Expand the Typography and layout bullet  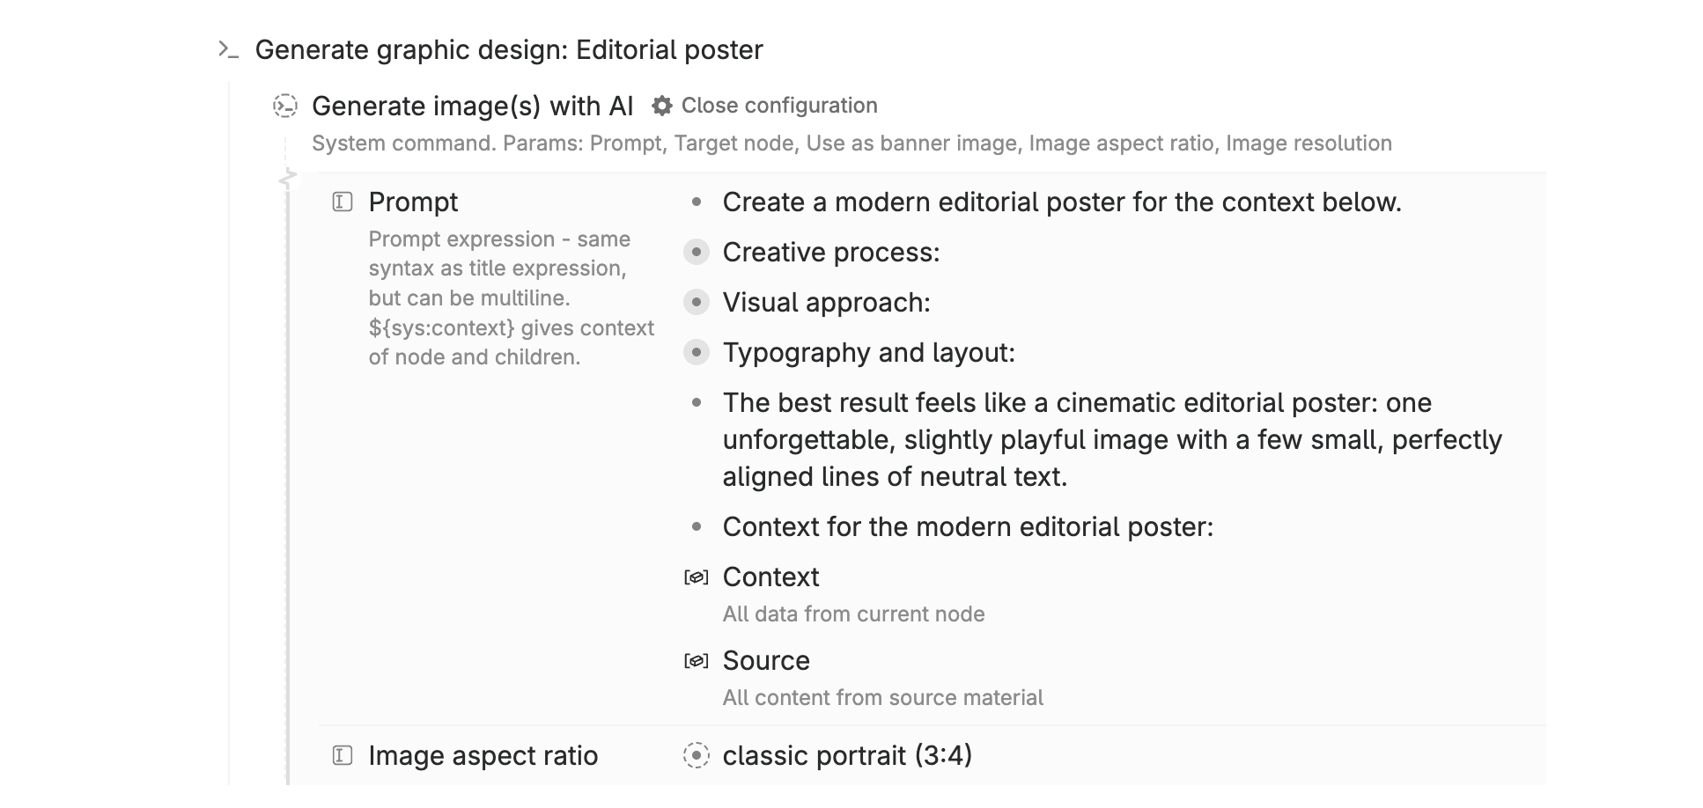tap(696, 353)
